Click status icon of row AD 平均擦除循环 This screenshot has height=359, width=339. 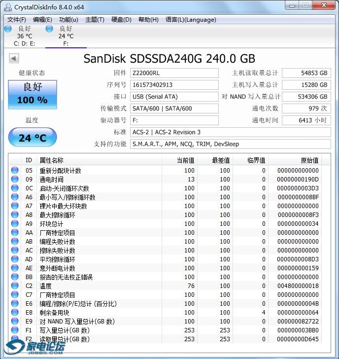(15, 259)
